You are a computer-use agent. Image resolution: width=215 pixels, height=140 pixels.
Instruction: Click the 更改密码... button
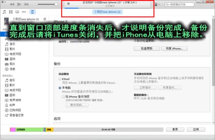pyautogui.click(x=77, y=105)
